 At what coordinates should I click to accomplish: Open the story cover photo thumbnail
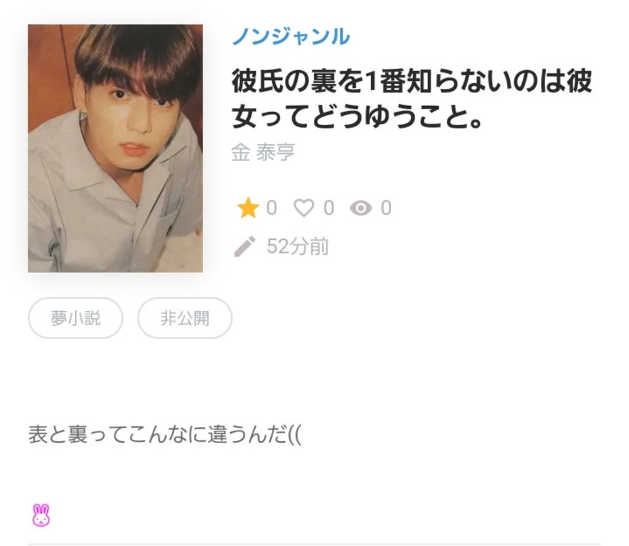[x=115, y=149]
